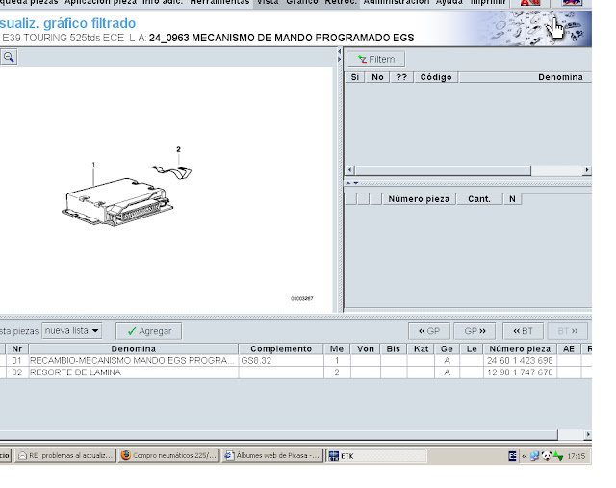This screenshot has width=616, height=488.
Task: Go to previous group with « GP
Action: coord(429,331)
